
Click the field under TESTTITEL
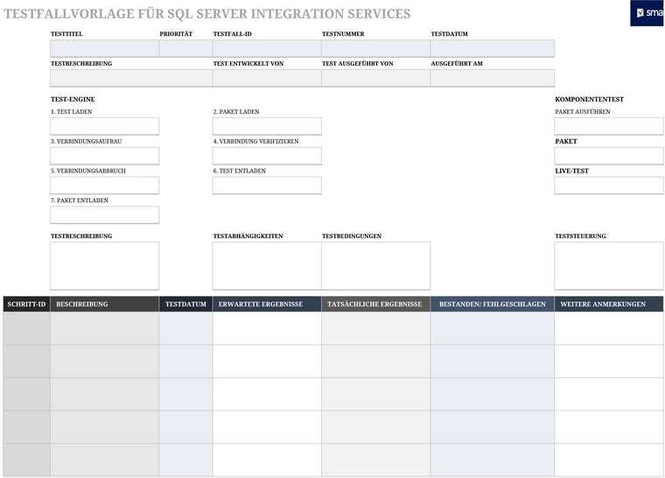point(104,48)
